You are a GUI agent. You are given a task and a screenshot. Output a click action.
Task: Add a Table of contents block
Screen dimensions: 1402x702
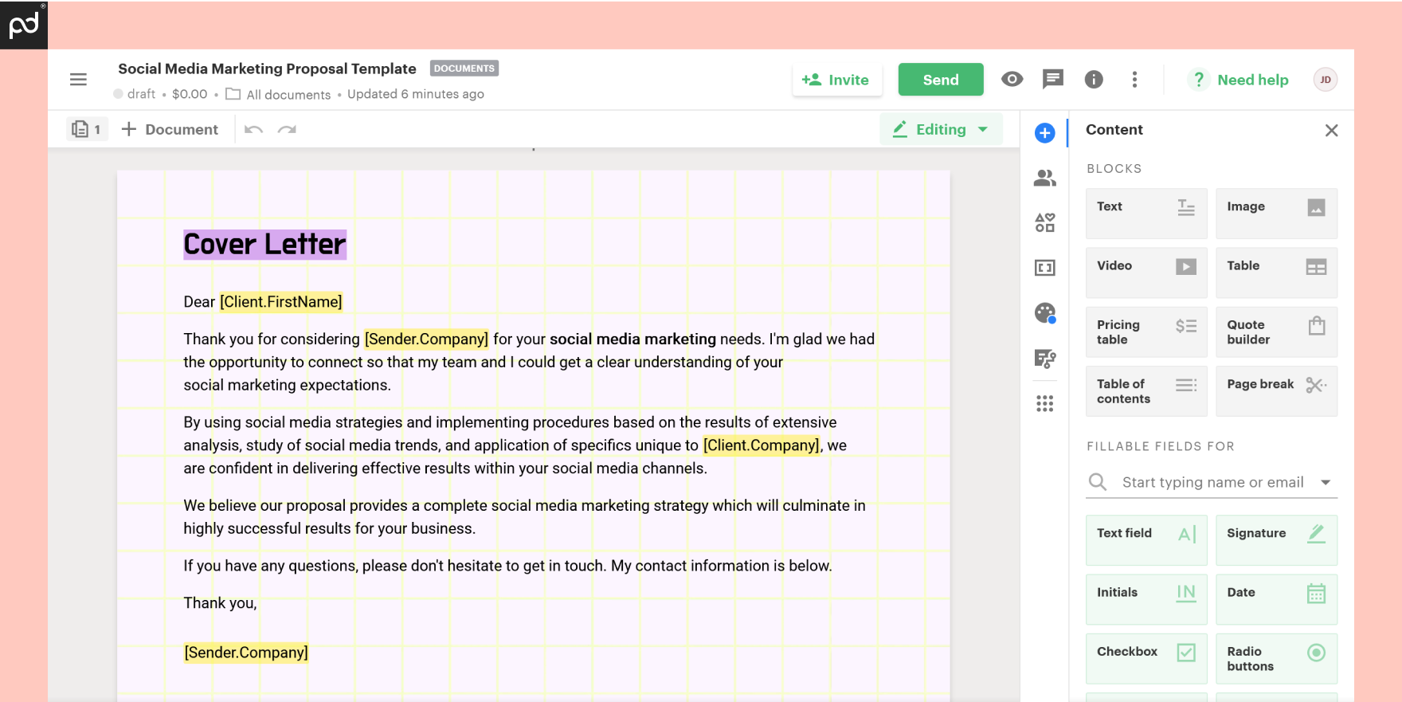(x=1146, y=391)
